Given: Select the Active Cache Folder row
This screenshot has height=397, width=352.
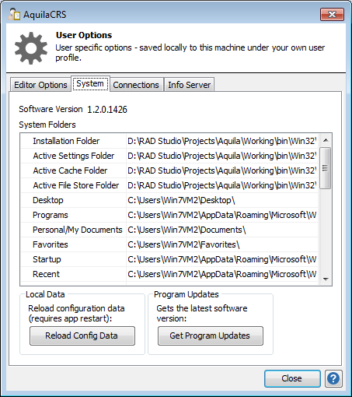Looking at the screenshot, I should click(x=169, y=170).
